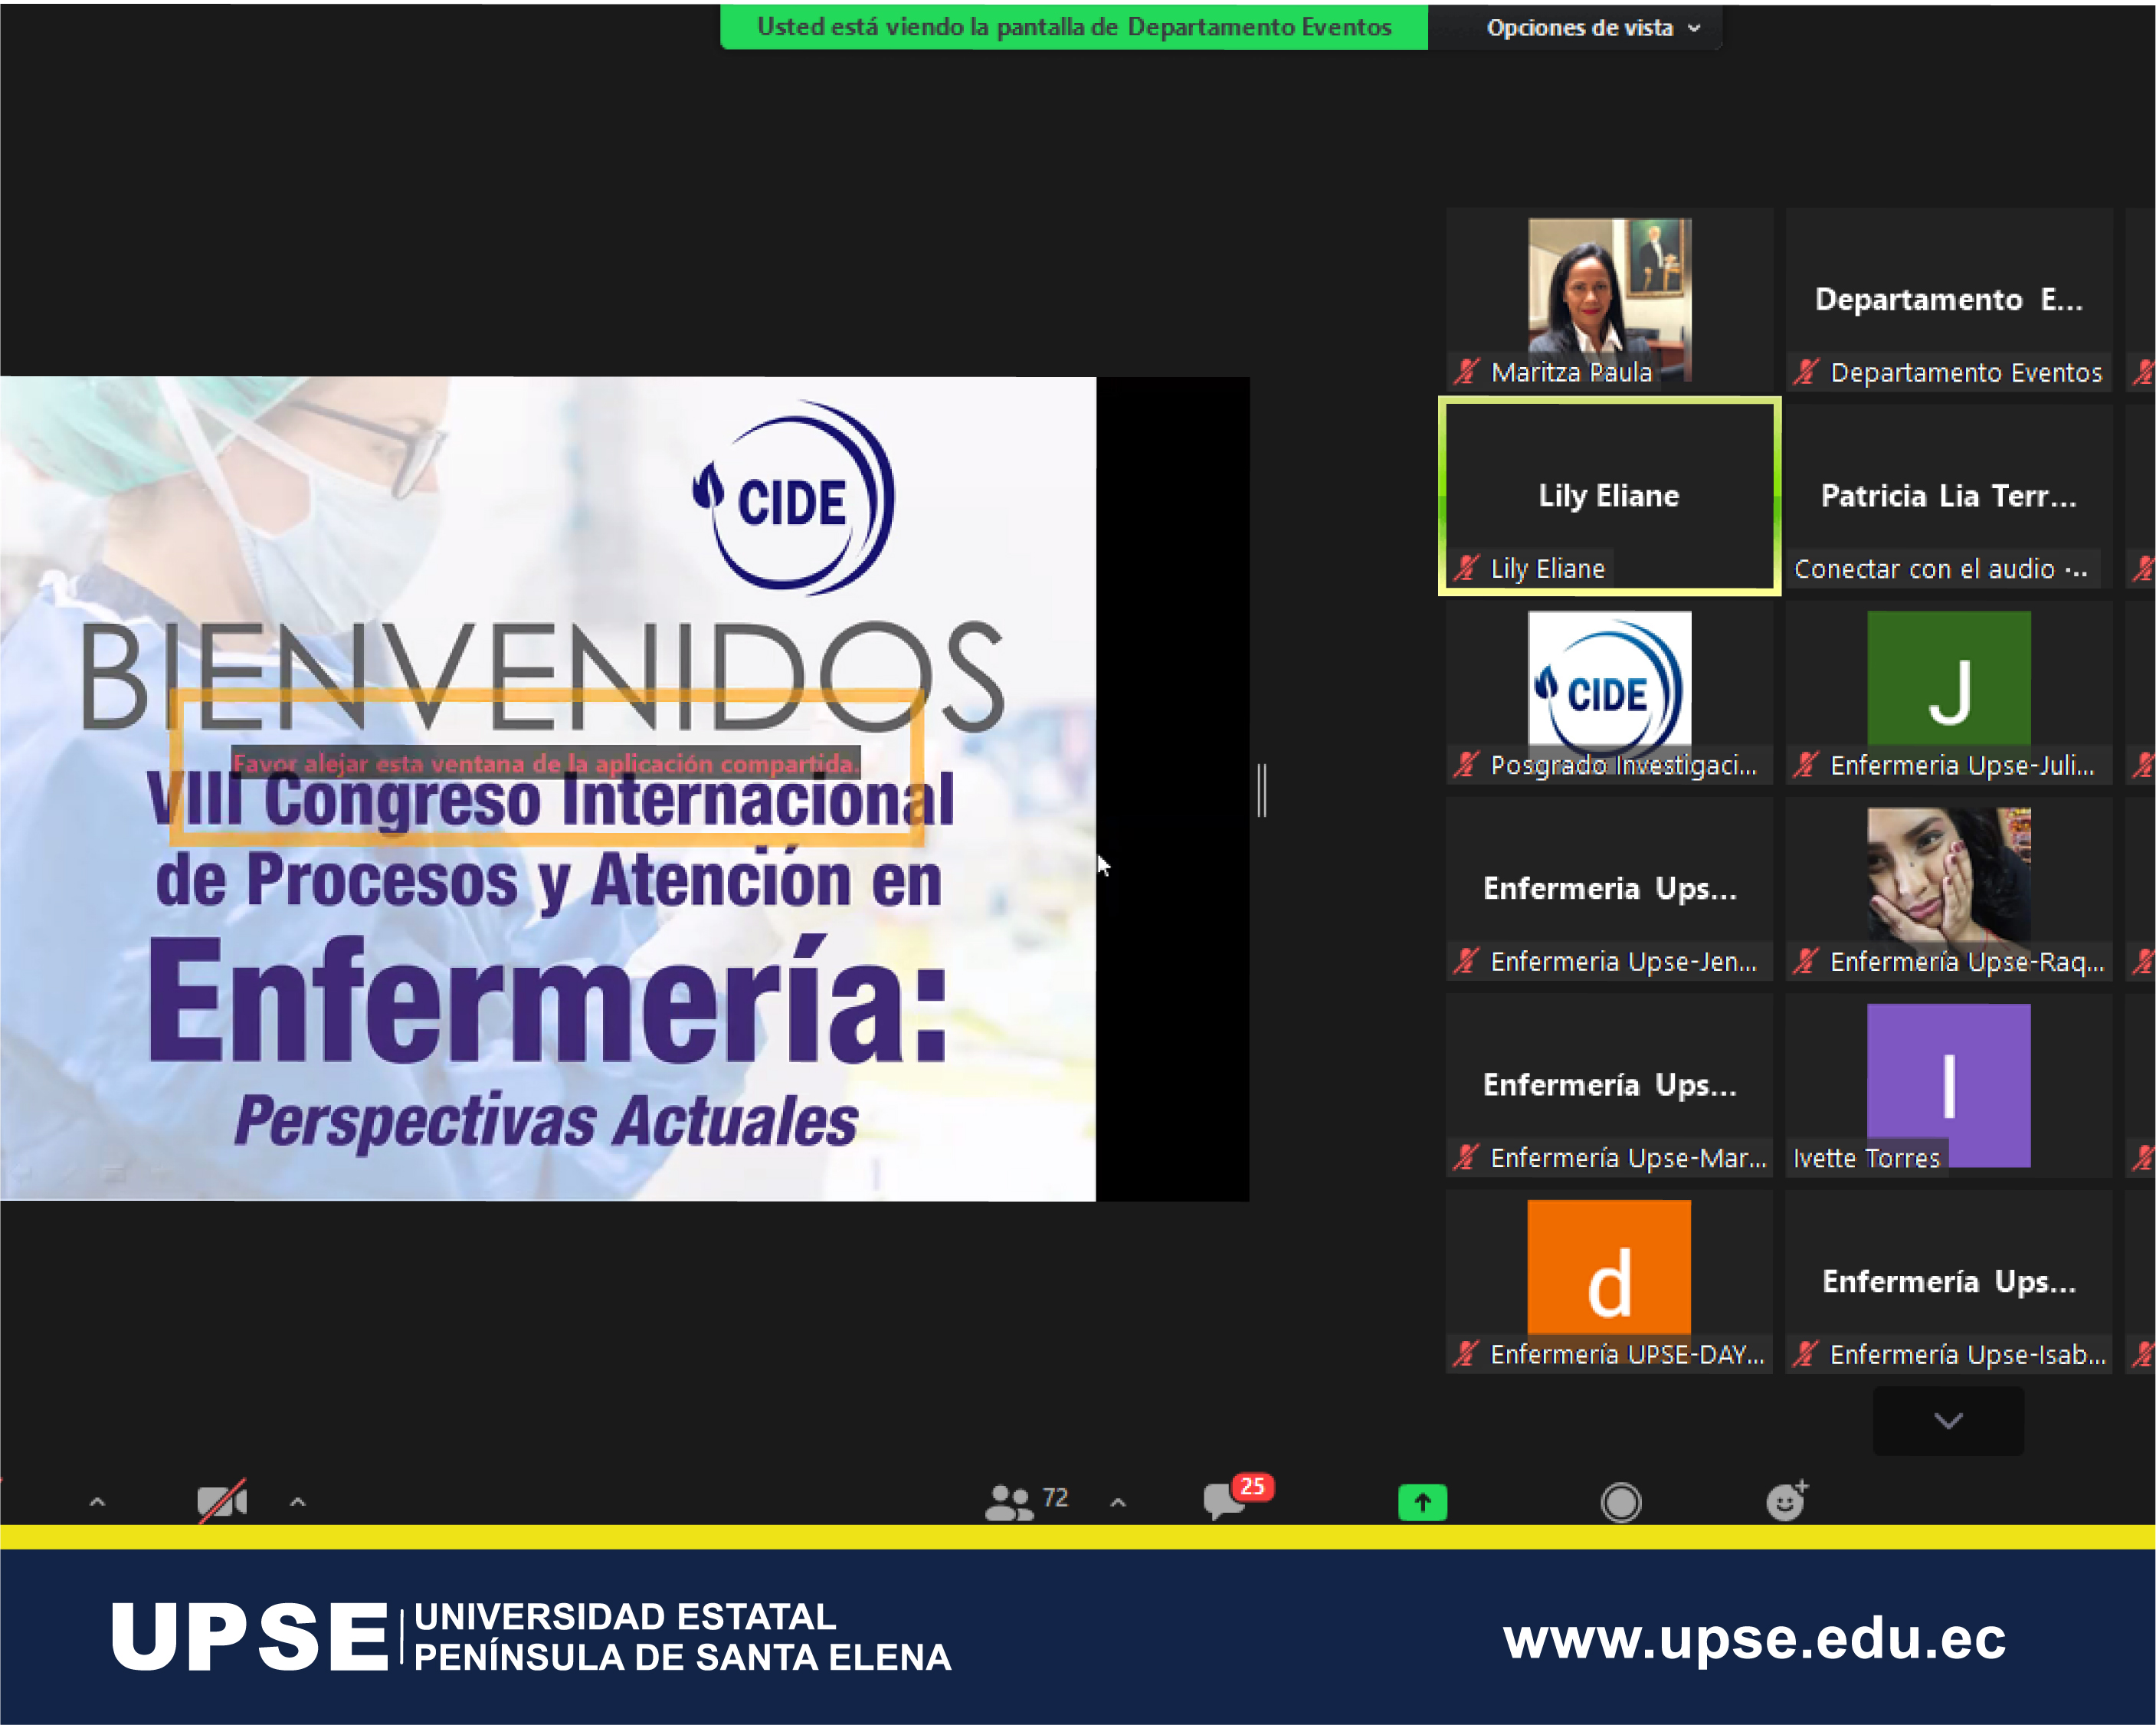Select the Enfermeria Upse-Jen... tile

tap(1609, 888)
